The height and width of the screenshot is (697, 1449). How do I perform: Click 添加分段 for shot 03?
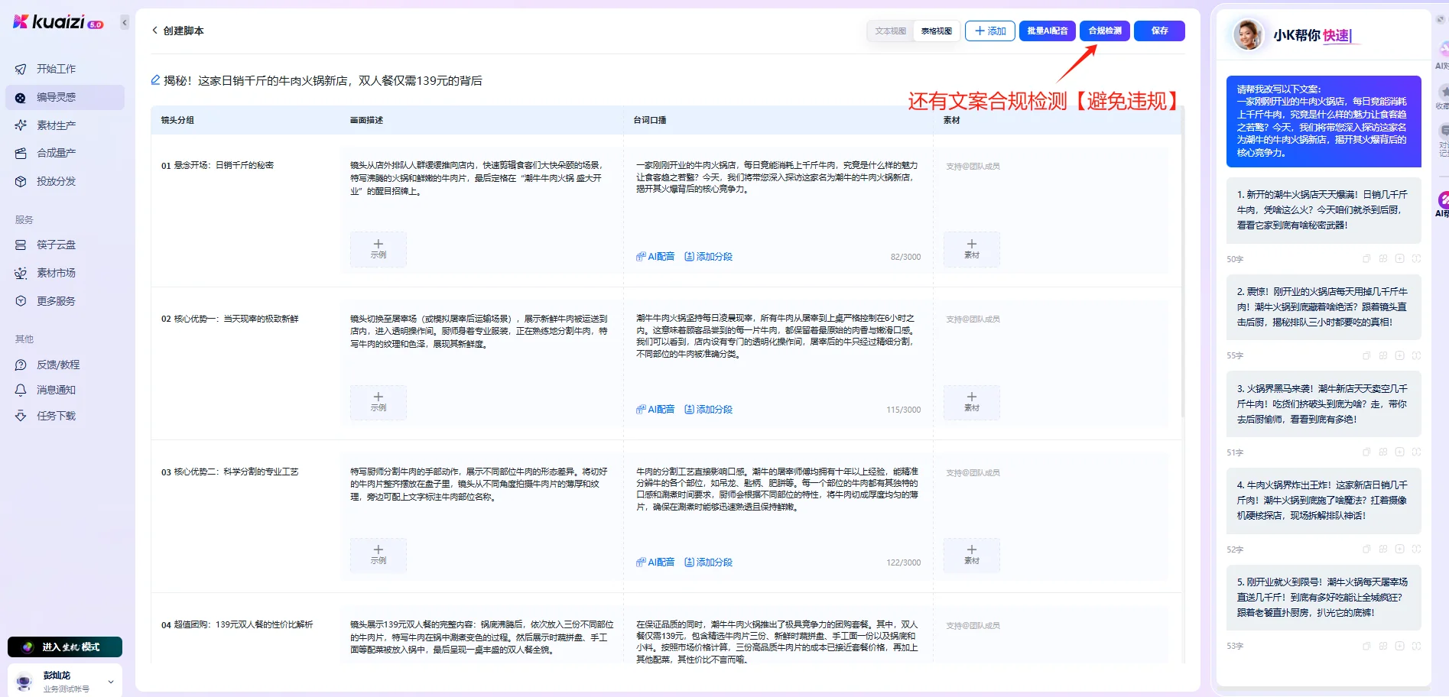[x=708, y=562]
